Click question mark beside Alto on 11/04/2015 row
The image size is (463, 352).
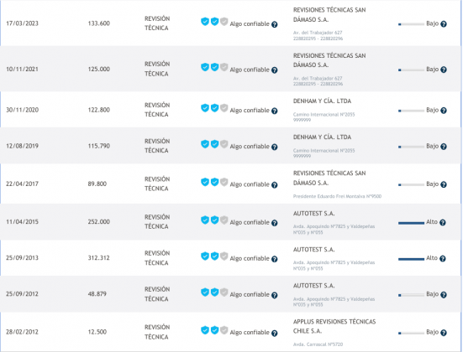(442, 223)
